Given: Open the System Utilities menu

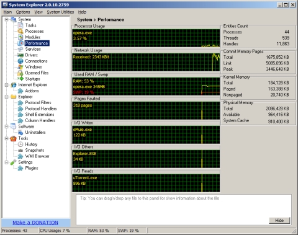Looking at the screenshot, I should 60,12.
